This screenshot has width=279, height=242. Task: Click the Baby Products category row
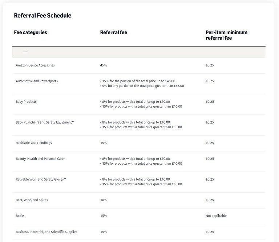point(26,102)
